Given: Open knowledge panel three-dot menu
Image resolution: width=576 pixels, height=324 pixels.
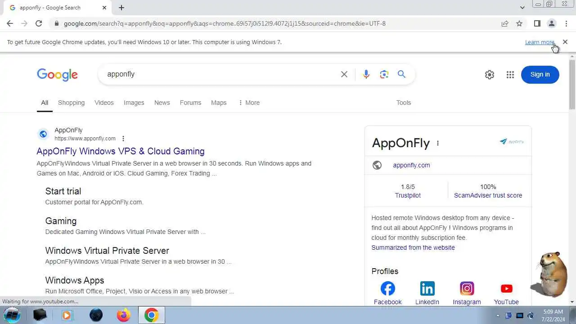Looking at the screenshot, I should point(438,143).
